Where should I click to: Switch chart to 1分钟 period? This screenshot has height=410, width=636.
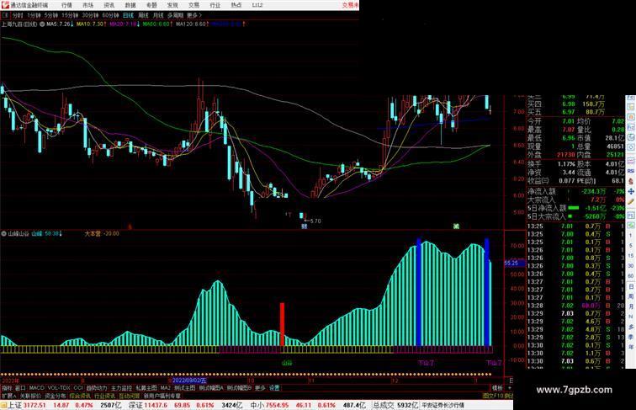[x=34, y=15]
